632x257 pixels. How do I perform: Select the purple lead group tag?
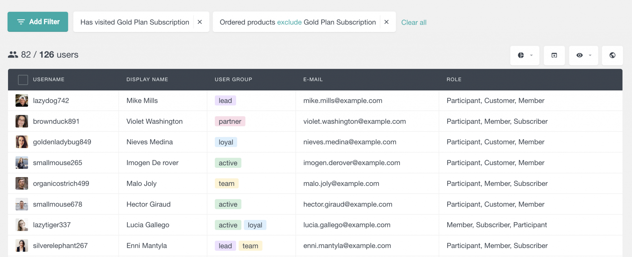tap(225, 100)
